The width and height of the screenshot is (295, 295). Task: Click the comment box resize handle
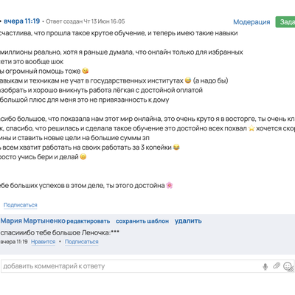(x=291, y=270)
